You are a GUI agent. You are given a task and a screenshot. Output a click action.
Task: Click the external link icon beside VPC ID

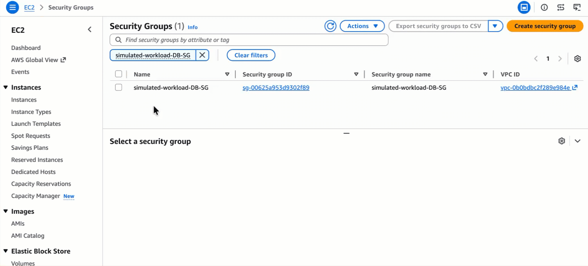point(575,88)
